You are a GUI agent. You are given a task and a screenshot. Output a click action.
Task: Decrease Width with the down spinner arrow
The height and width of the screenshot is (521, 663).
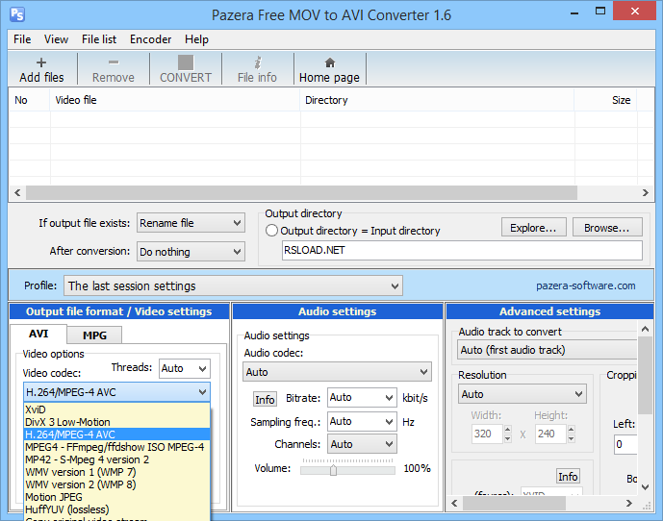tap(508, 438)
